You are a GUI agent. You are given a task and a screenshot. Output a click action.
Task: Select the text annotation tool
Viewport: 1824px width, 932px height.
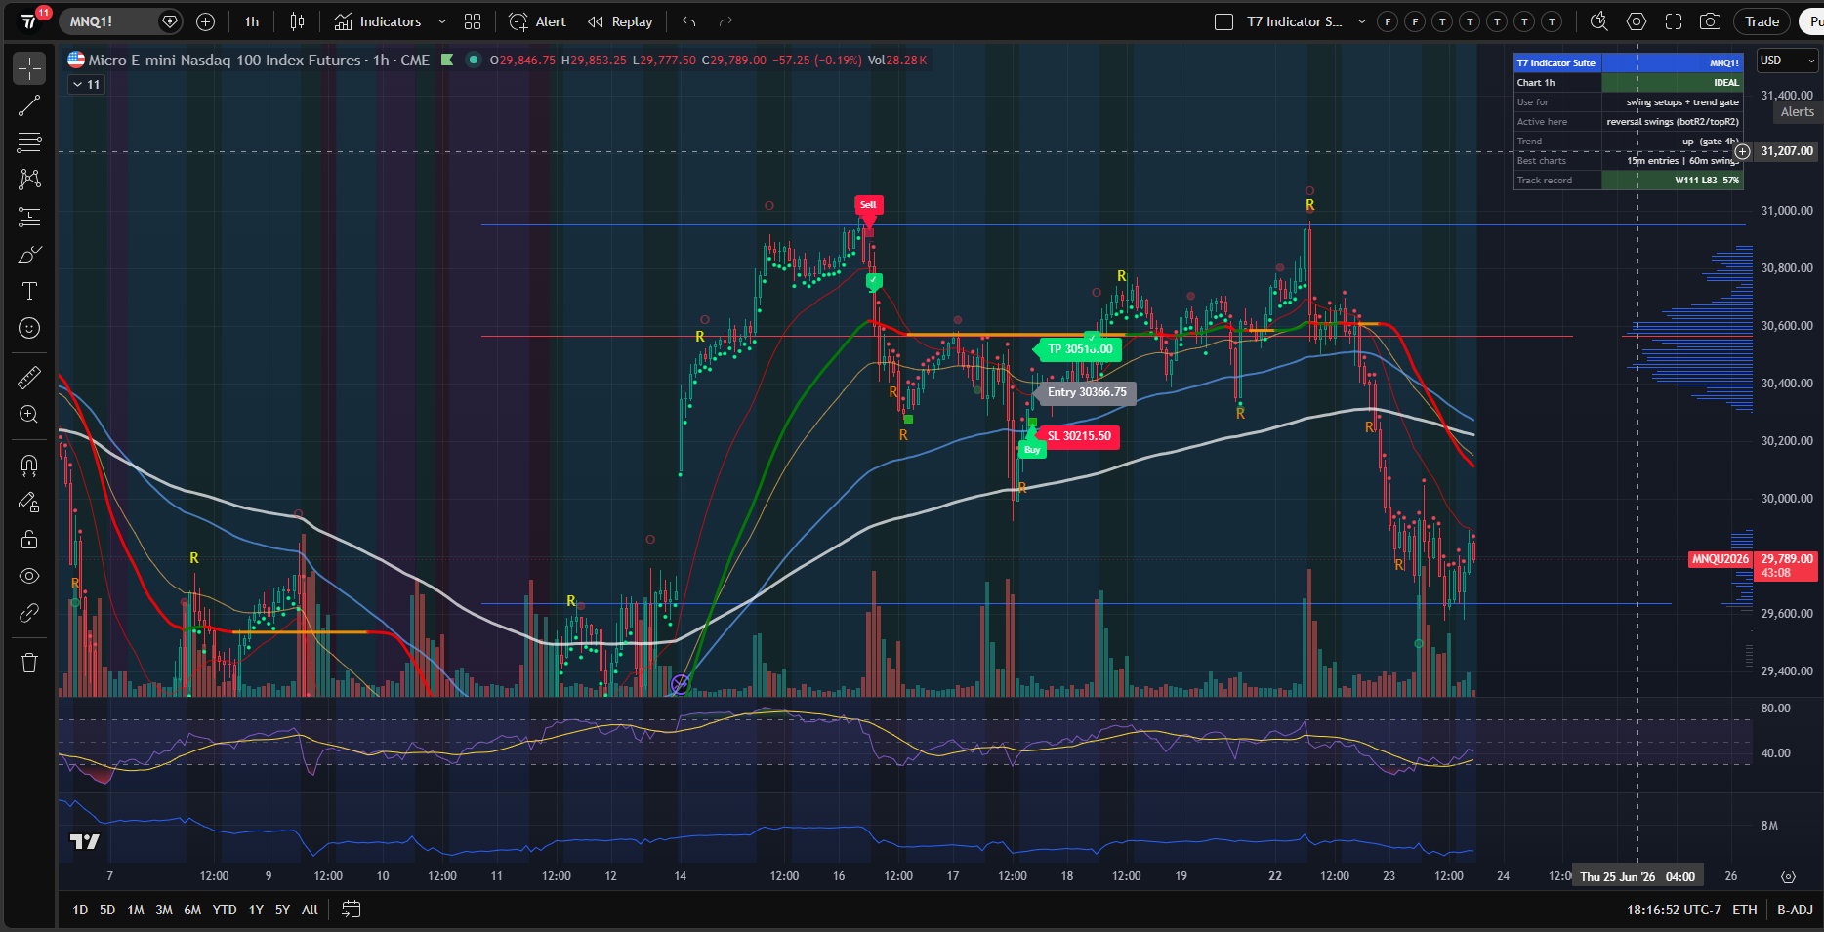[x=29, y=291]
